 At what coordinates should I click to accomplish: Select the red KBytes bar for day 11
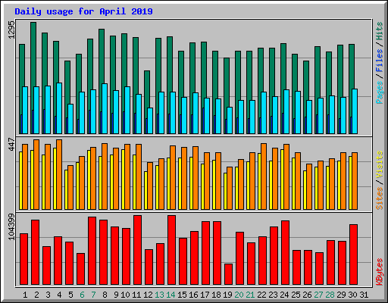(137, 250)
